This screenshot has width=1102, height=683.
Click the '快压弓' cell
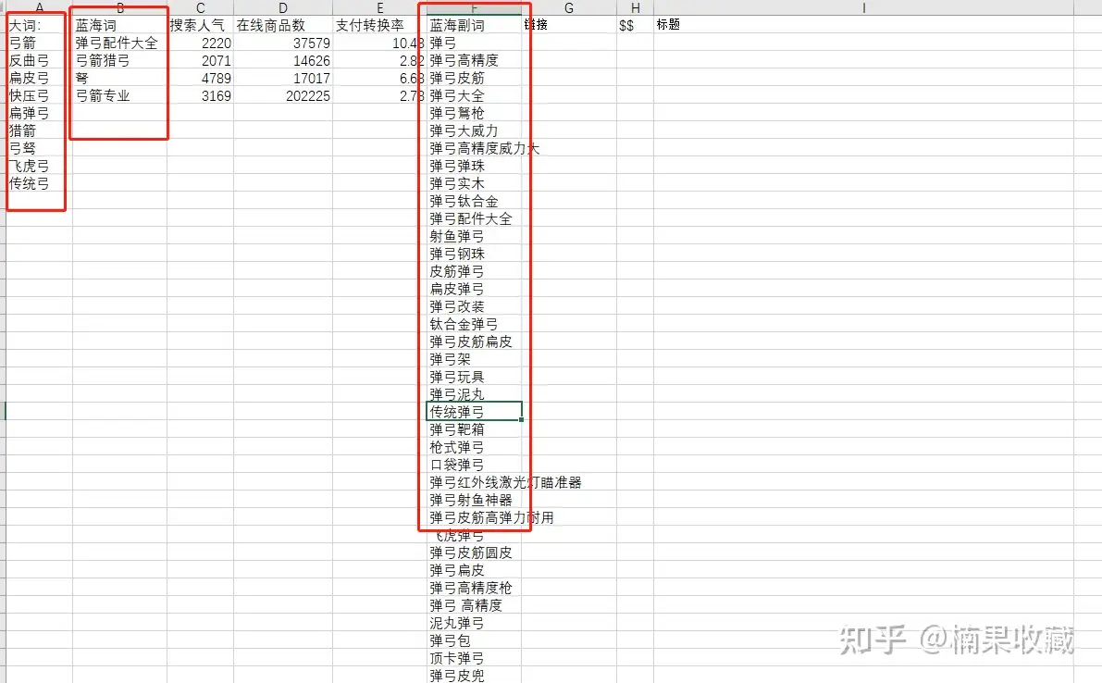pyautogui.click(x=40, y=95)
